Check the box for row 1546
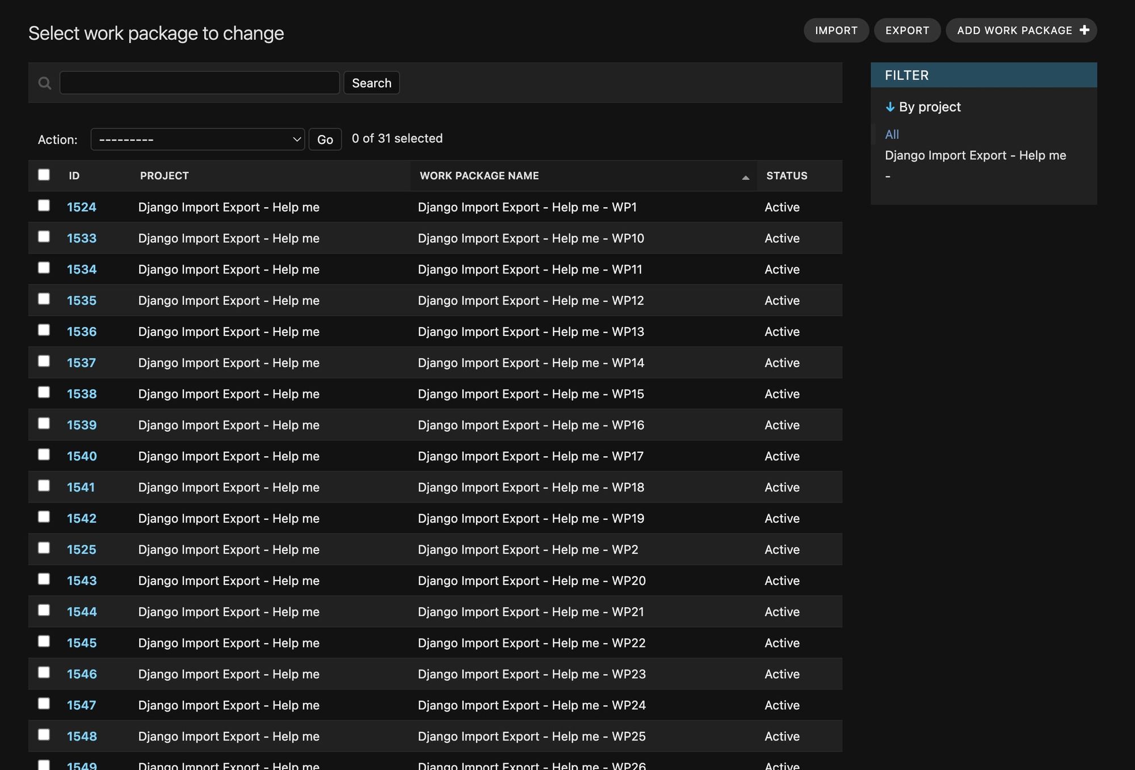This screenshot has width=1135, height=770. tap(44, 672)
